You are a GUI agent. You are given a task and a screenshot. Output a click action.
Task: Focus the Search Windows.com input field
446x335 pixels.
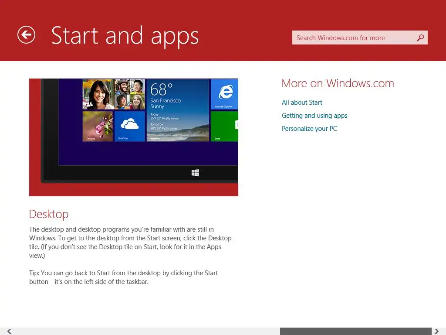(359, 38)
